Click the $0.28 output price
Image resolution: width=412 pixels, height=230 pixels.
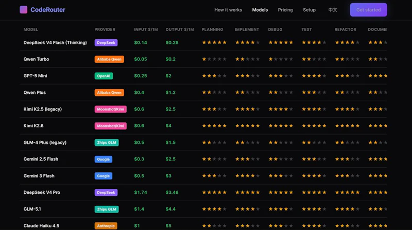(x=172, y=43)
